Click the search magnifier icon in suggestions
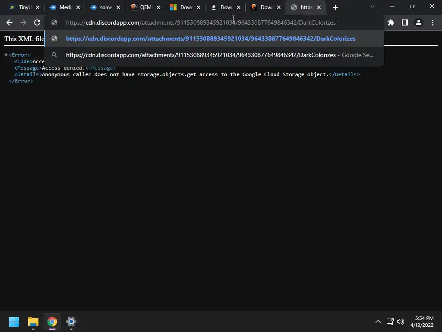Viewport: 442px width, 332px height. click(x=54, y=55)
